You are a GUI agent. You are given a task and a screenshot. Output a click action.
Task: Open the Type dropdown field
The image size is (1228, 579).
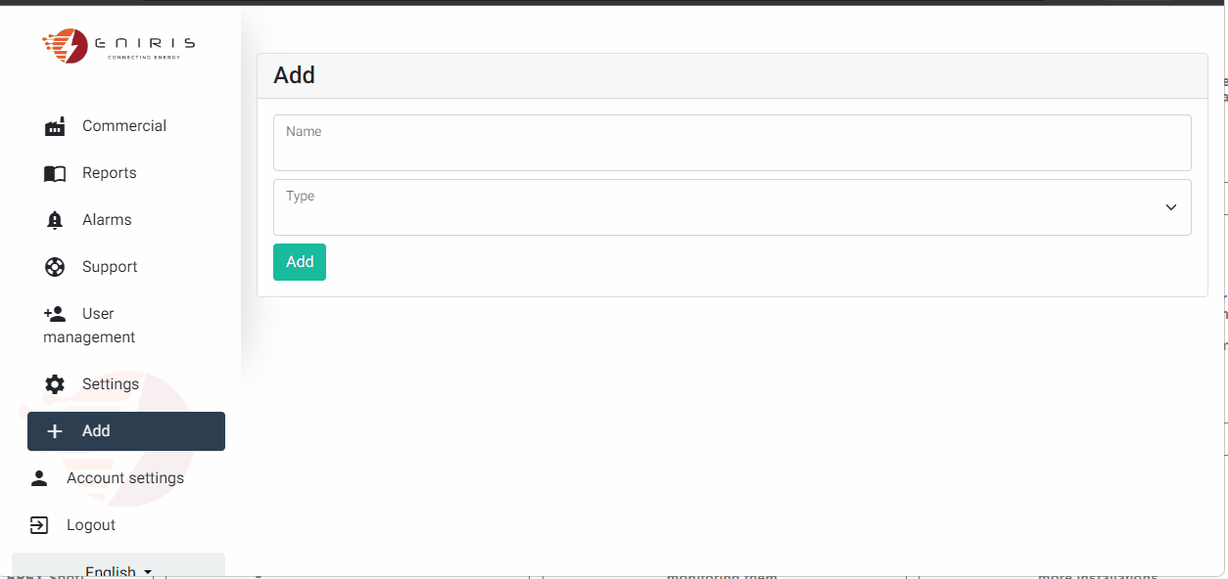pos(732,207)
